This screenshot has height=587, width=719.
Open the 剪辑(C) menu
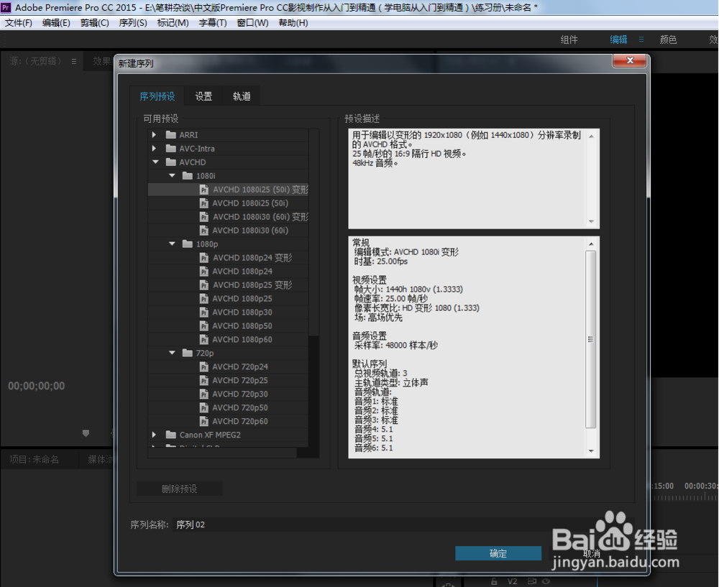[94, 23]
